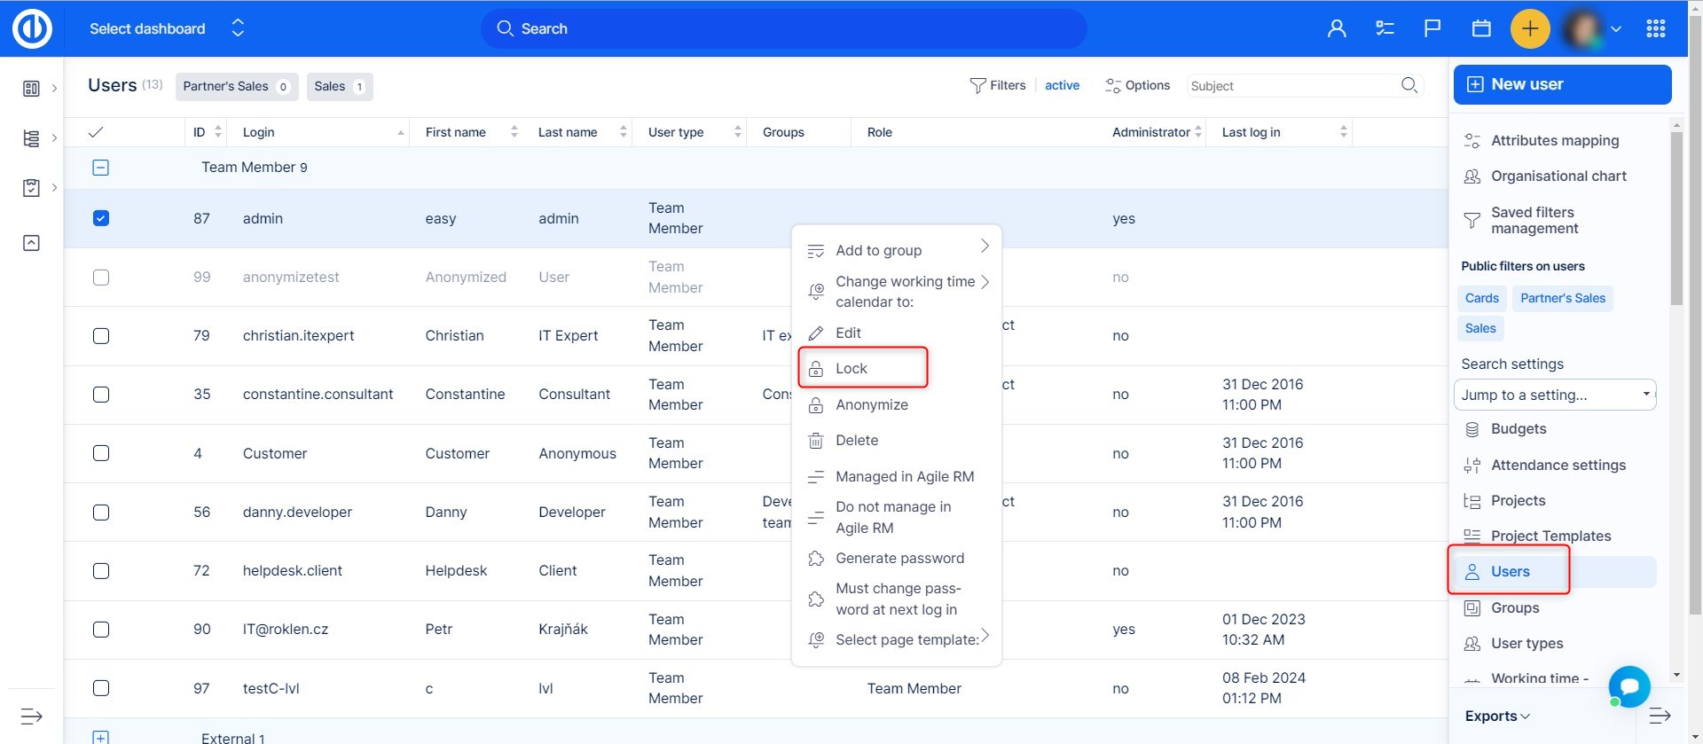Open the task checklist icon in header
This screenshot has width=1703, height=744.
coord(1384,28)
